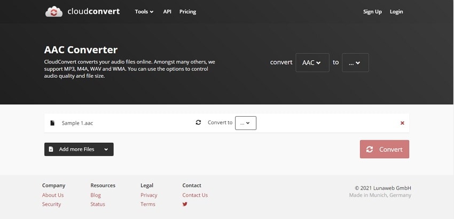The image size is (454, 219).
Task: Open the Convert to format dropdown
Action: (x=246, y=123)
